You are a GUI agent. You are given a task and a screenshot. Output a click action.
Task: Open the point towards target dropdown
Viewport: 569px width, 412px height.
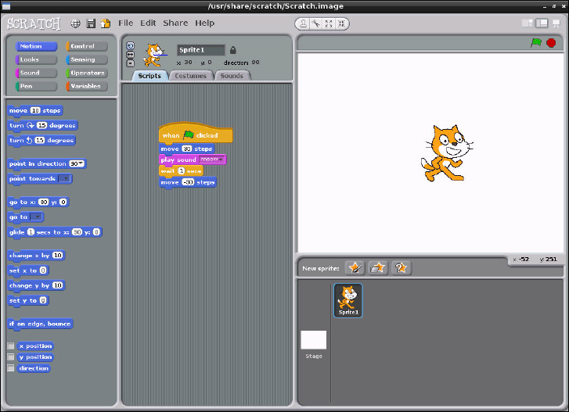[66, 179]
